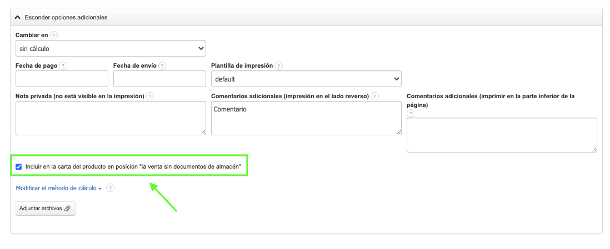Viewport: 610px width, 249px height.
Task: Click the bottom-of-page comments text area
Action: (502, 135)
